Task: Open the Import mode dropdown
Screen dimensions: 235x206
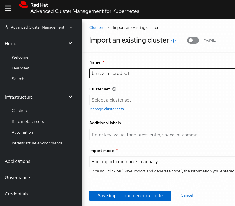Action: [162, 161]
